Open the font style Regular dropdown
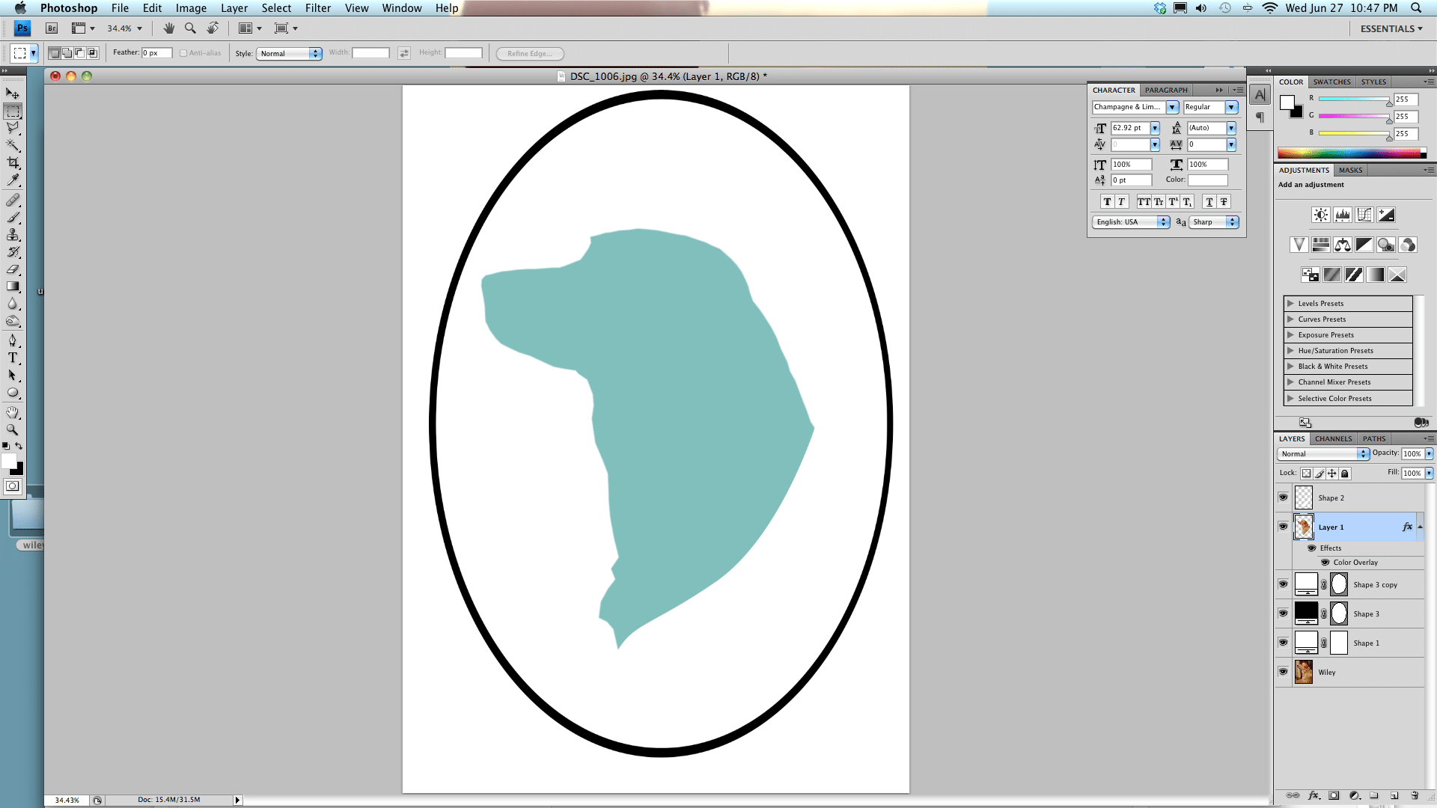Screen dimensions: 1437x808 [x=1231, y=107]
